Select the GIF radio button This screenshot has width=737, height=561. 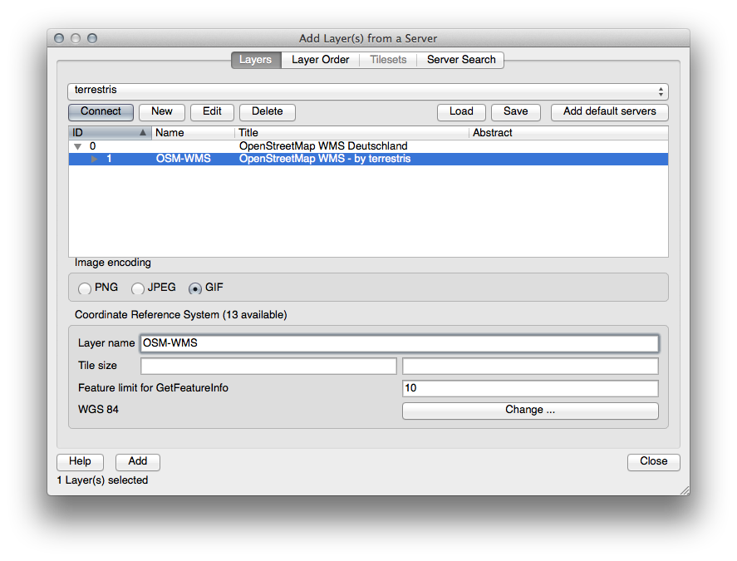click(195, 288)
